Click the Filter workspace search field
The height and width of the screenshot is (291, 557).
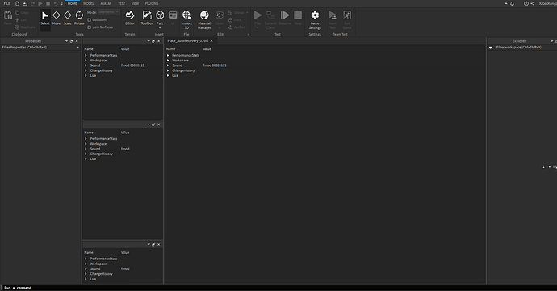(525, 48)
